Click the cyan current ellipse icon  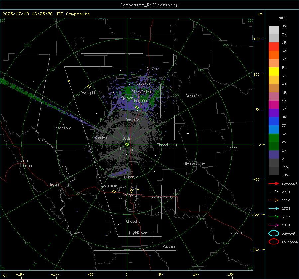(274, 233)
